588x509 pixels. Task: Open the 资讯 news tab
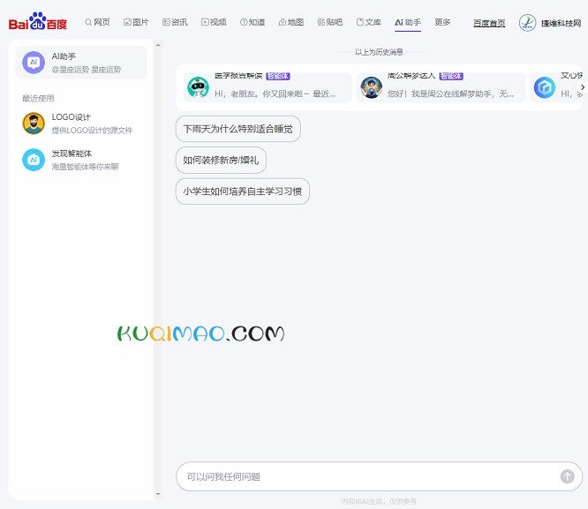coord(175,22)
